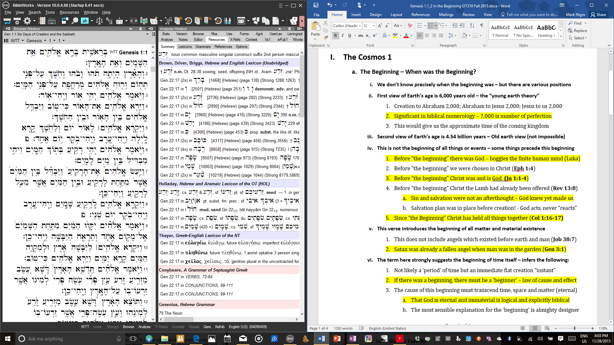Click the magnifying glass search icon in BibleWorks

point(75,21)
